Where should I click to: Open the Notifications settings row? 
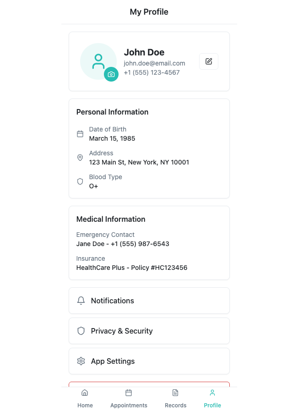click(x=149, y=301)
